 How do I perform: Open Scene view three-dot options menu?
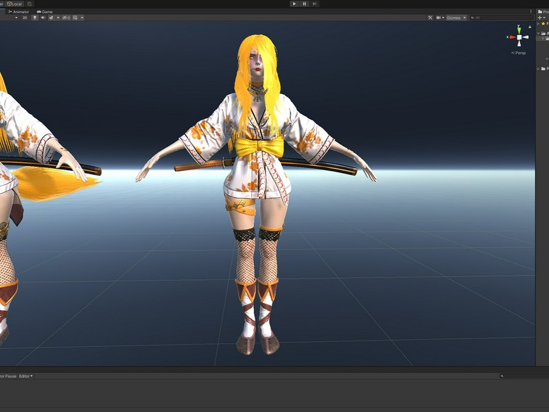pos(530,12)
